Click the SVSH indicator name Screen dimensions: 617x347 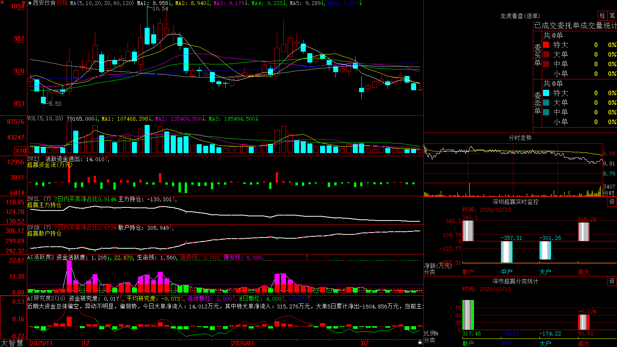pyautogui.click(x=34, y=228)
